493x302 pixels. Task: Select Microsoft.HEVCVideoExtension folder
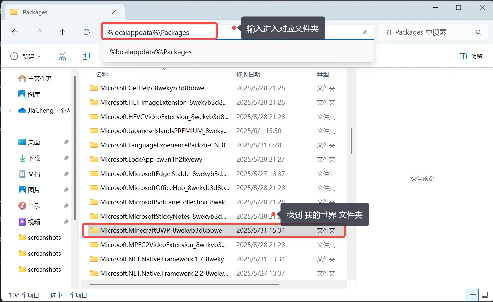pyautogui.click(x=217, y=117)
